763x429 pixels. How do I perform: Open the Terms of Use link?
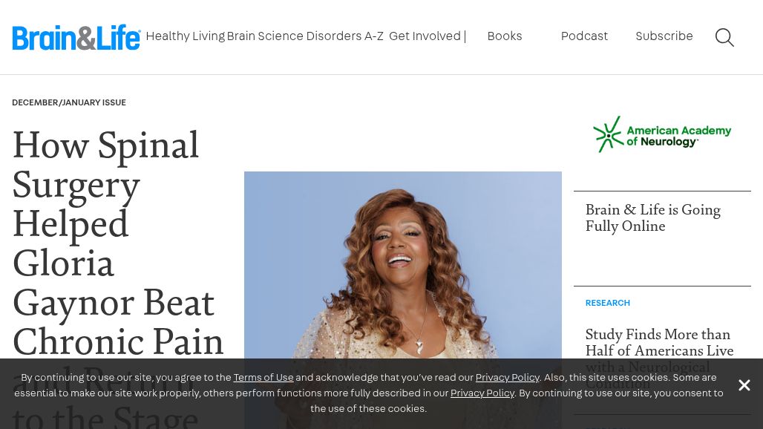coord(263,378)
